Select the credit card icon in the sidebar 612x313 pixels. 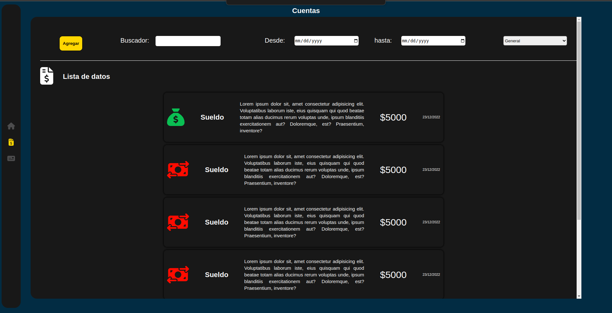click(11, 158)
